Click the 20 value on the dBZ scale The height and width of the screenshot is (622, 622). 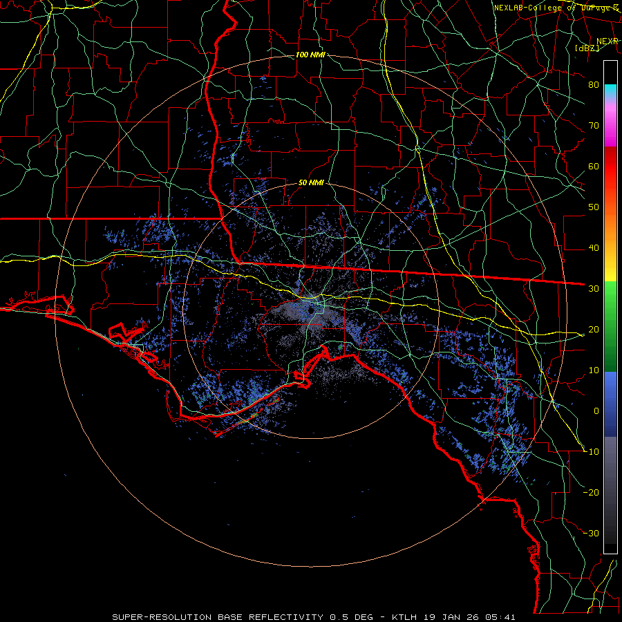pos(594,329)
